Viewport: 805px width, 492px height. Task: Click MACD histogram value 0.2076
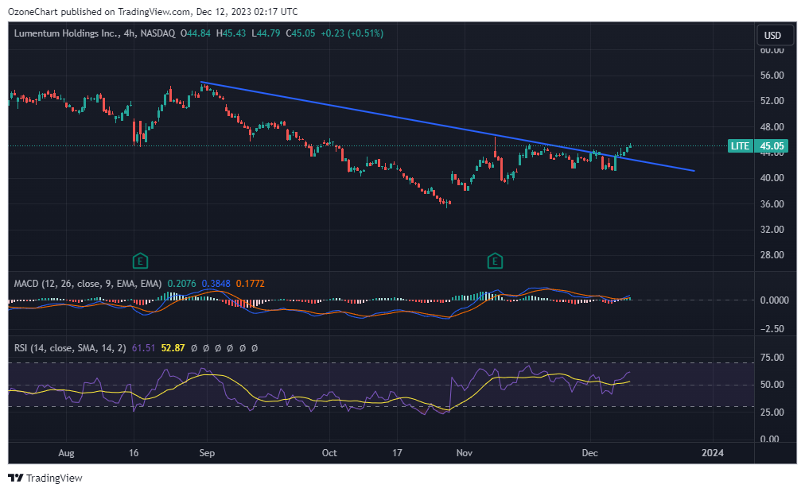(x=181, y=284)
